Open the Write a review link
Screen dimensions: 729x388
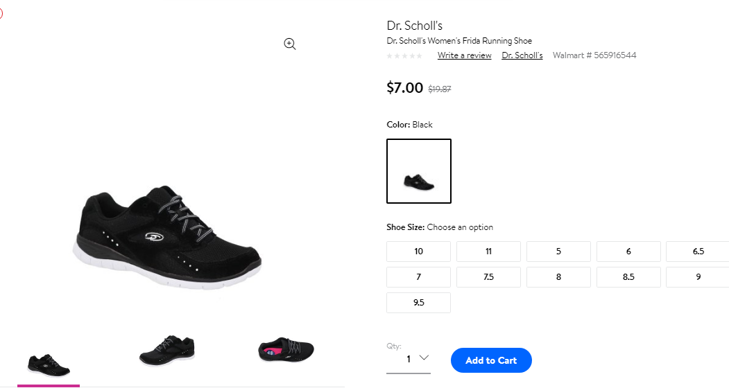465,55
